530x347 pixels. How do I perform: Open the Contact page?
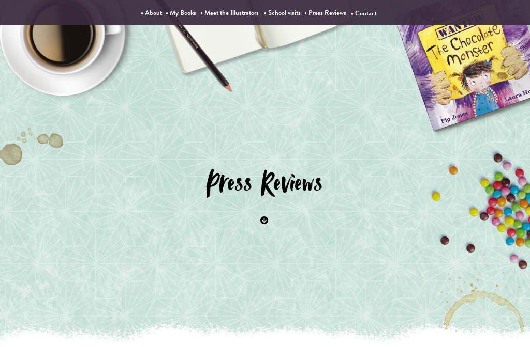click(x=366, y=13)
